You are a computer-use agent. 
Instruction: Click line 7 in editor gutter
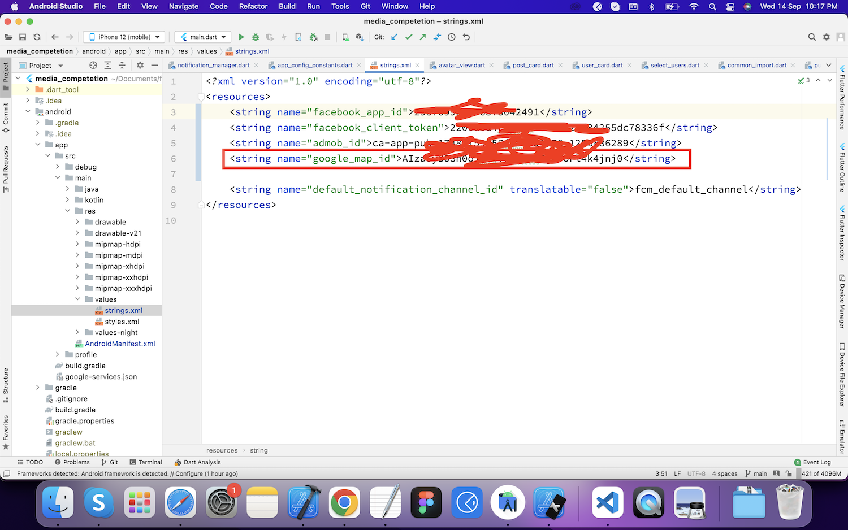coord(174,174)
